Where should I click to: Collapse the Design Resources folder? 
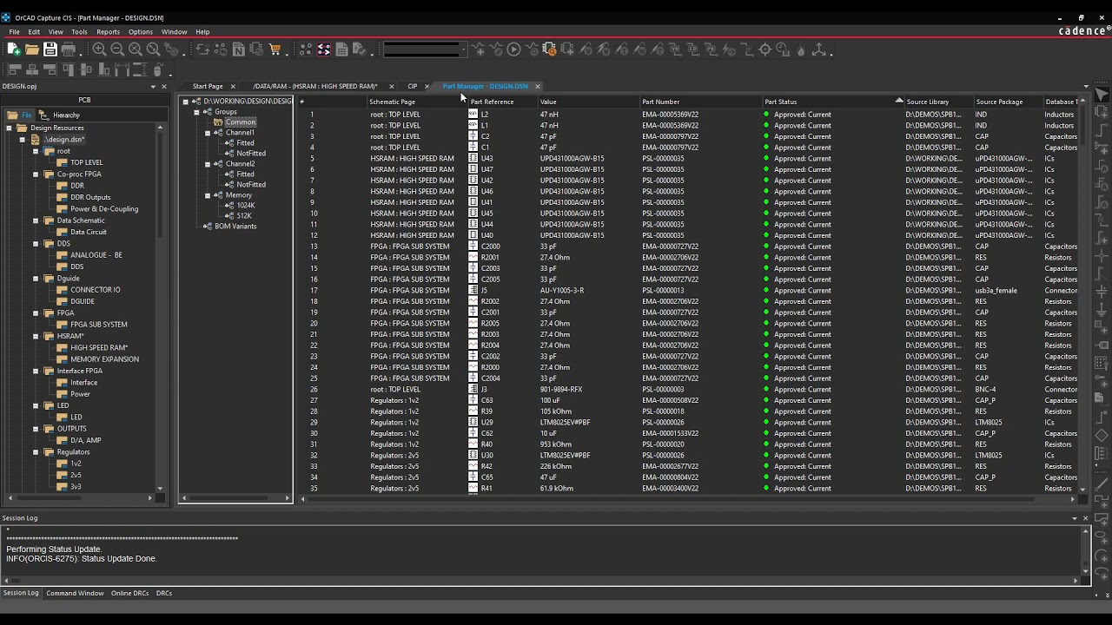pyautogui.click(x=10, y=128)
